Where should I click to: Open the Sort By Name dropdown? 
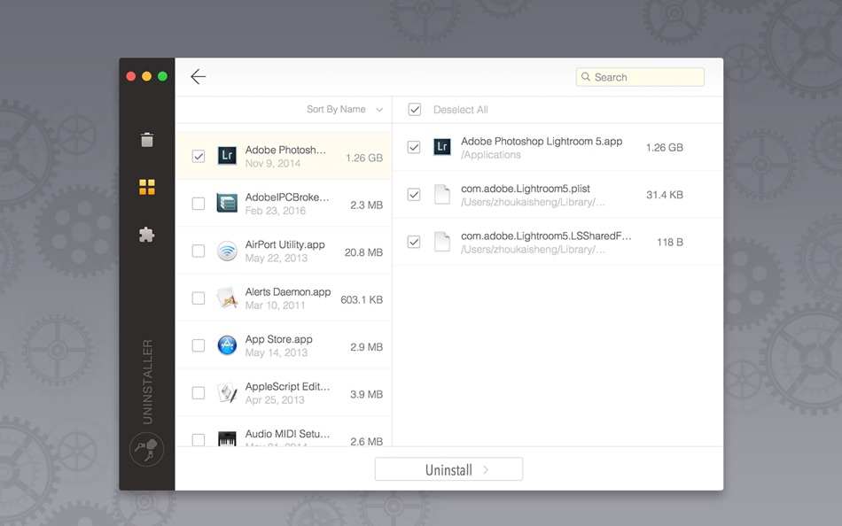(344, 110)
